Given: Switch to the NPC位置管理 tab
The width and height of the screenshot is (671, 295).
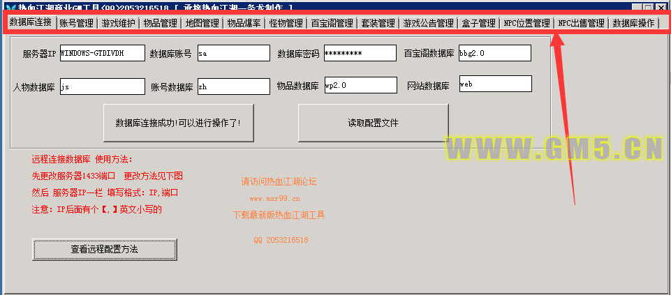Looking at the screenshot, I should click(526, 23).
